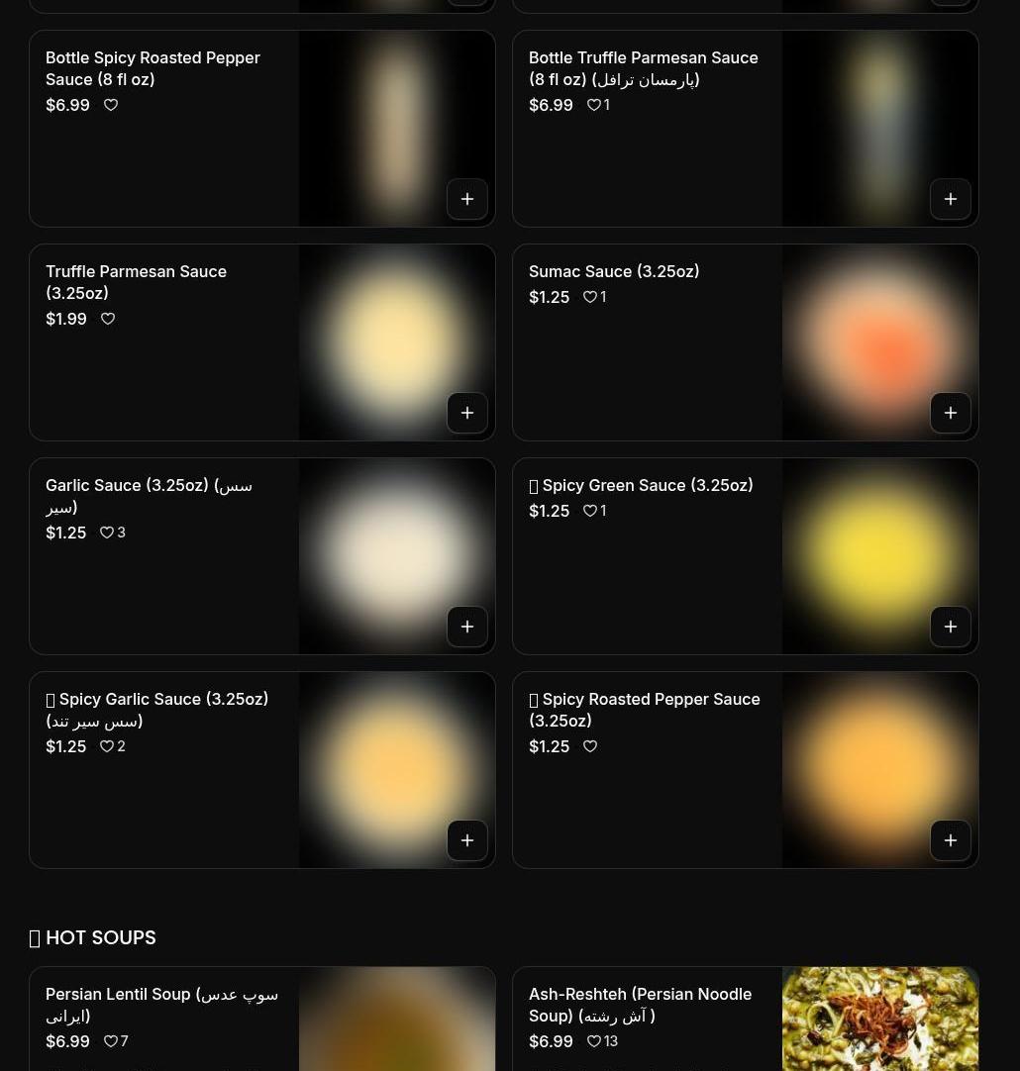Open Spicy Garlic Sauce (3.25oz) title

157,710
